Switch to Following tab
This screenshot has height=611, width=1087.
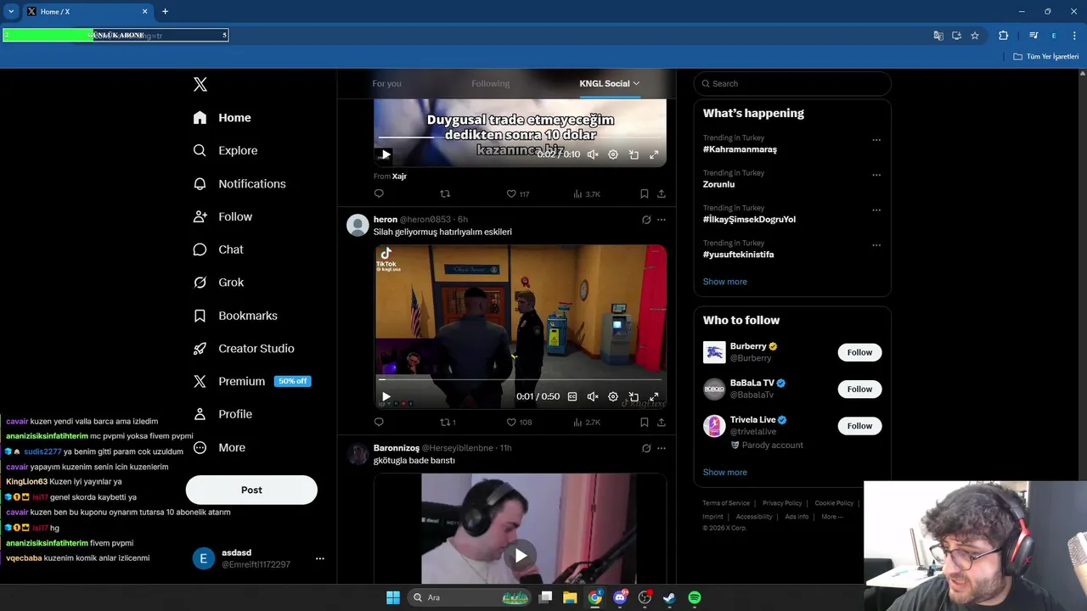(491, 83)
